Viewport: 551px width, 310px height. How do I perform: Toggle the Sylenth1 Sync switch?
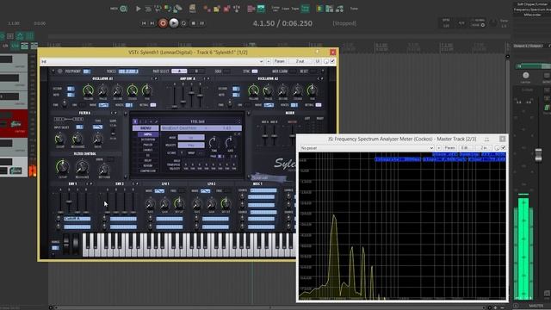point(254,71)
